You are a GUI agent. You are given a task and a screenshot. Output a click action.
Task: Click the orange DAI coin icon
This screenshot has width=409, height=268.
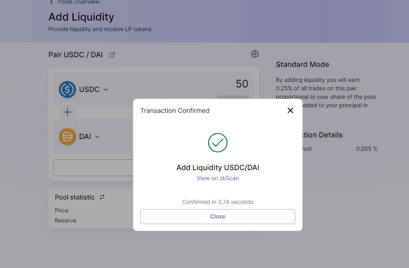[x=67, y=137]
